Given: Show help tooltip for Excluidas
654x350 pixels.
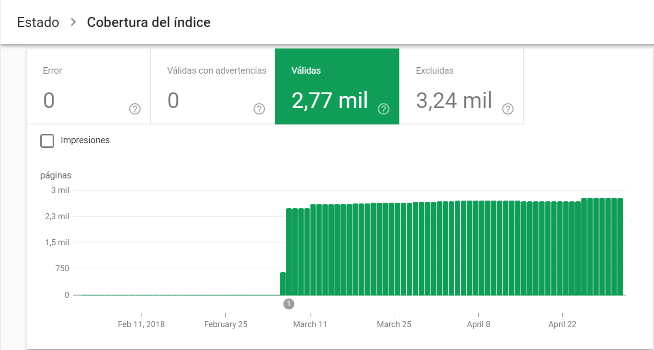Looking at the screenshot, I should 508,109.
